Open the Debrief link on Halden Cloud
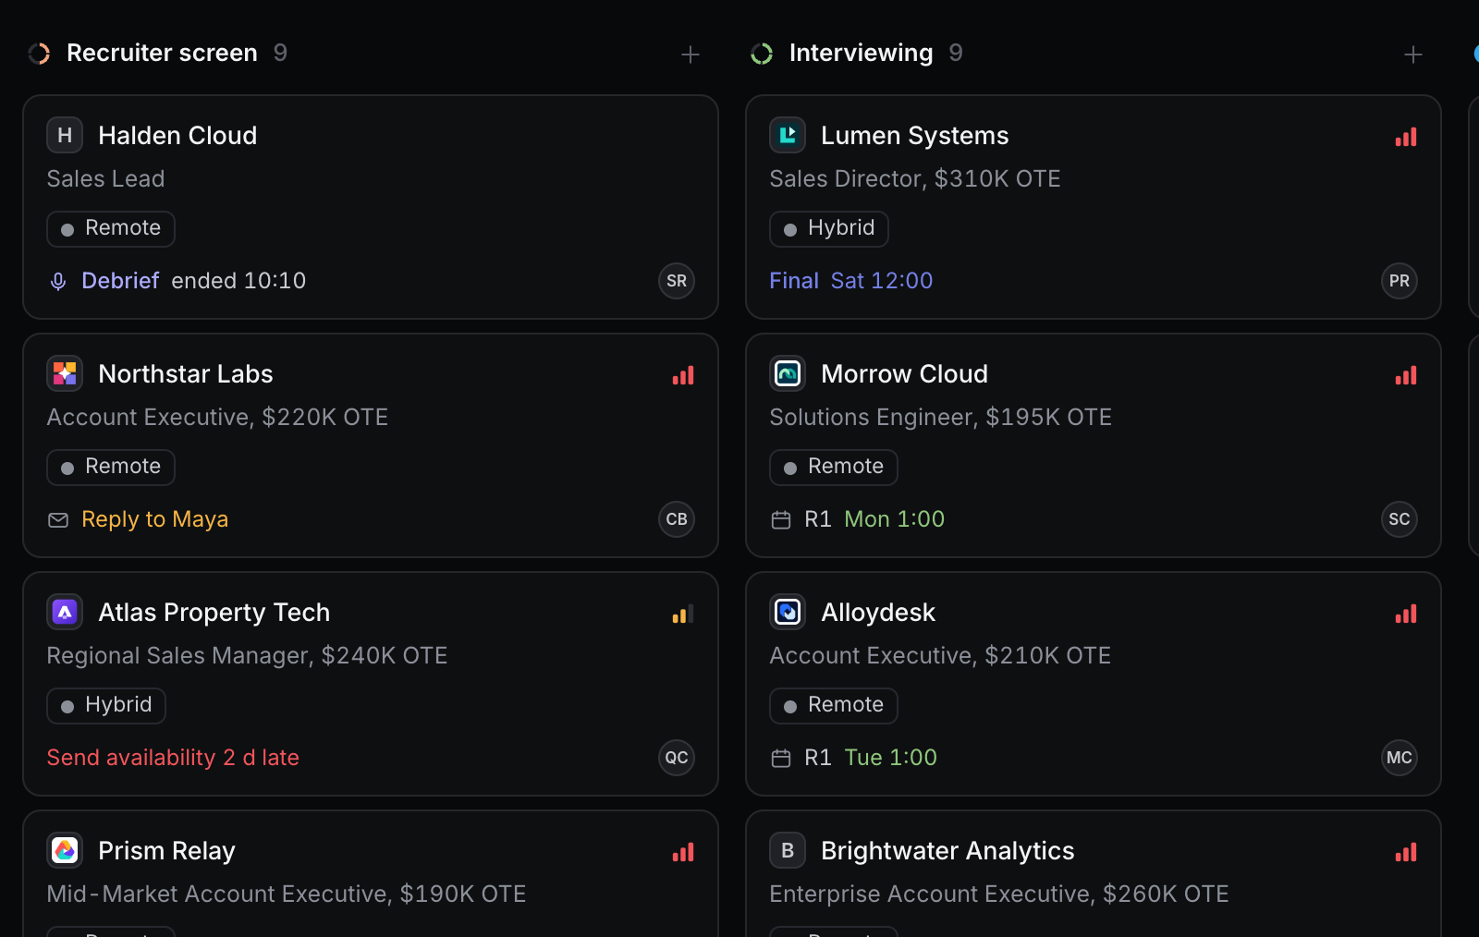Viewport: 1479px width, 937px height. (x=120, y=281)
